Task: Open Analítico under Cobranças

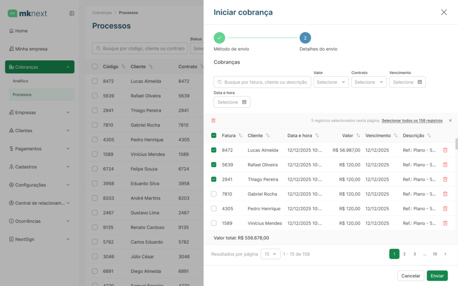Action: click(x=21, y=81)
